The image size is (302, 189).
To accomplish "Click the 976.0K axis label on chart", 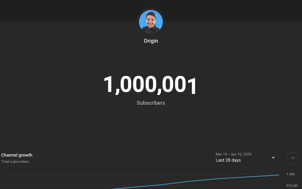I will pyautogui.click(x=292, y=186).
